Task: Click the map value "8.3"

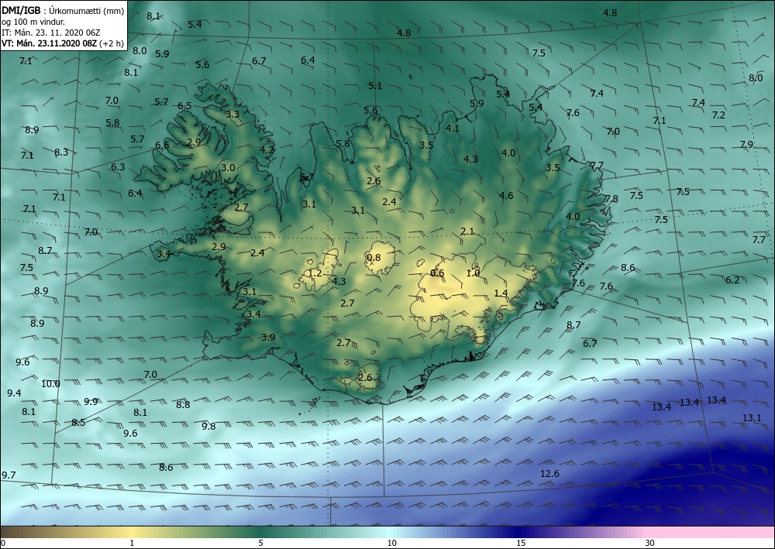Action: click(61, 152)
